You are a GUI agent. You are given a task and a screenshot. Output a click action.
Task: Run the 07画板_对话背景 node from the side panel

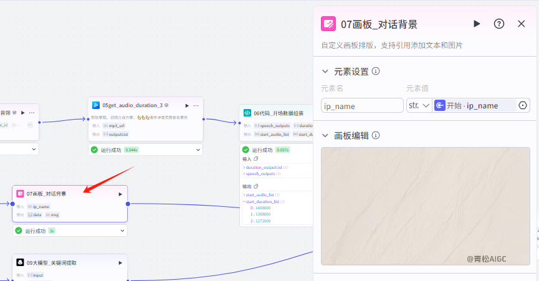(x=477, y=24)
